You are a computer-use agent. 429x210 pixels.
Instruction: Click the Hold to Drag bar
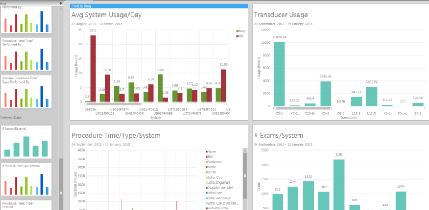click(x=159, y=6)
